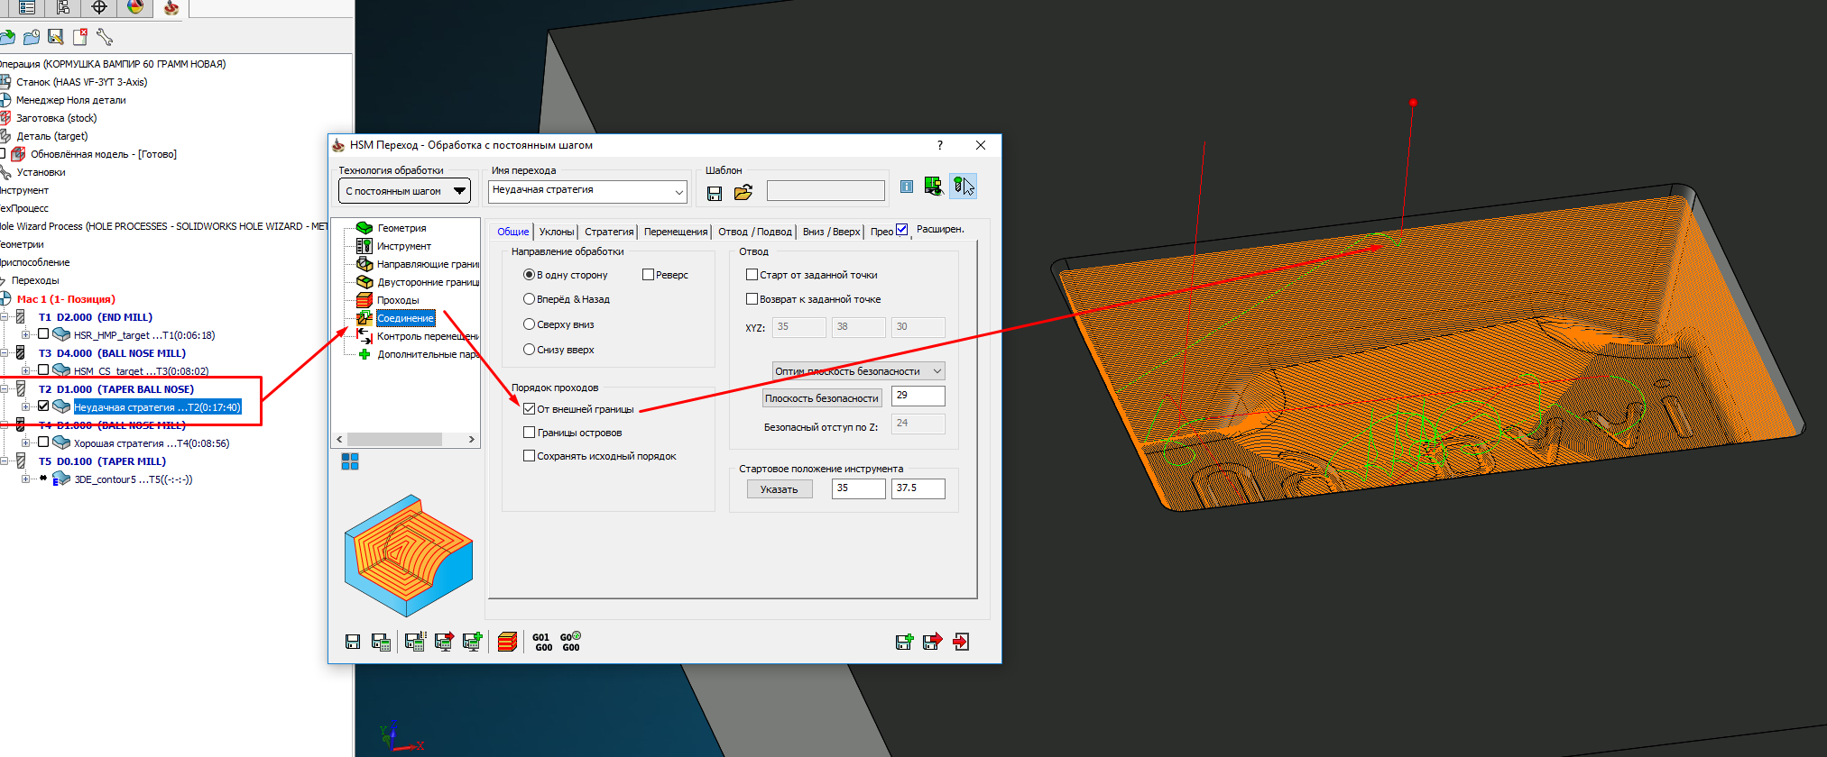
Task: Click the Указать button
Action: (779, 489)
